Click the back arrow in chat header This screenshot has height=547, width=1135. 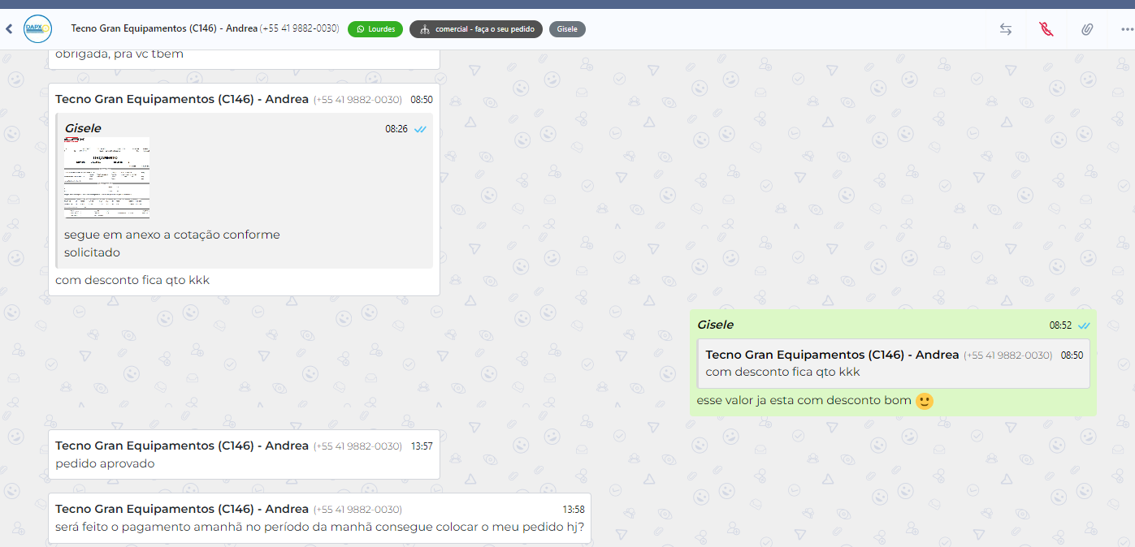(x=9, y=29)
